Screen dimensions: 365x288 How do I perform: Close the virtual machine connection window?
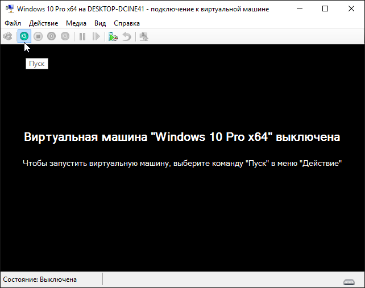(351, 9)
